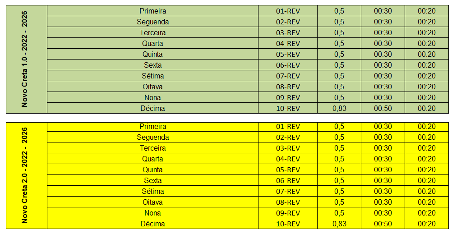Screen dimensions: 452x234
Task: Select the Seguenda cell in the green table
Action: [153, 22]
